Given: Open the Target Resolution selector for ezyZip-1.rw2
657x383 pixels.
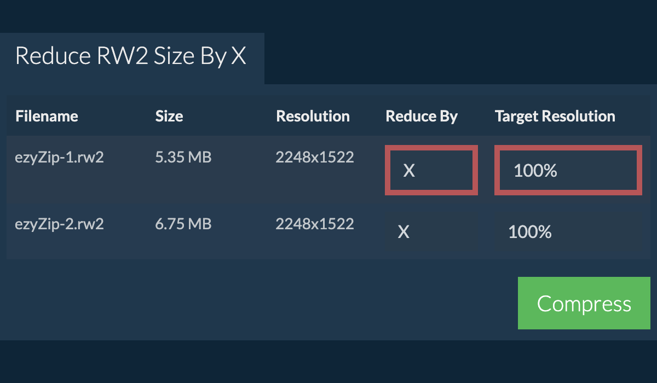Looking at the screenshot, I should pyautogui.click(x=568, y=170).
